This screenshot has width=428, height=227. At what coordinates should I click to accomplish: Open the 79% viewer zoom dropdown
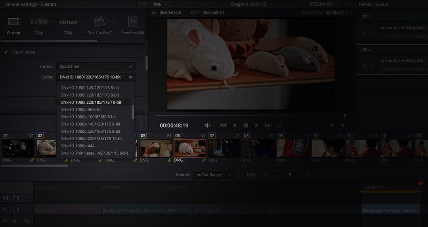coord(160,4)
